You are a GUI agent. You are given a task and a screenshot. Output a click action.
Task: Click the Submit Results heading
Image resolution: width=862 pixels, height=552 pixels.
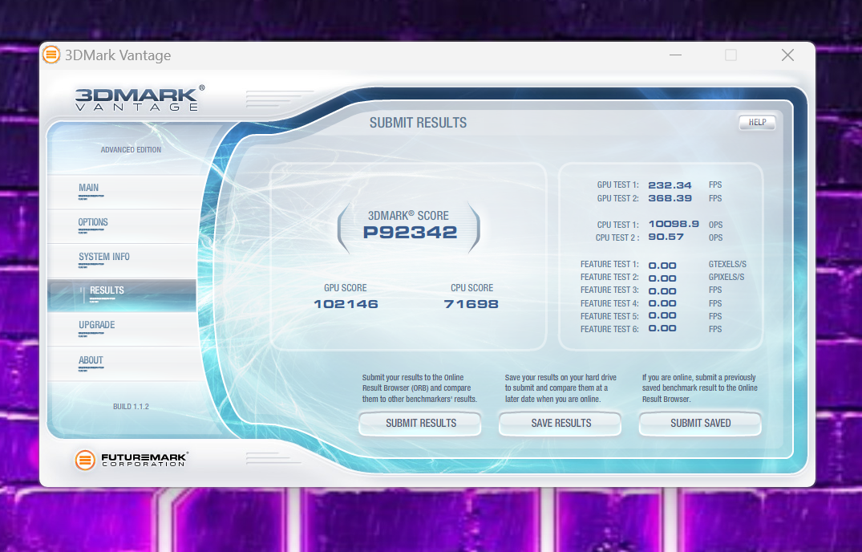pyautogui.click(x=418, y=123)
